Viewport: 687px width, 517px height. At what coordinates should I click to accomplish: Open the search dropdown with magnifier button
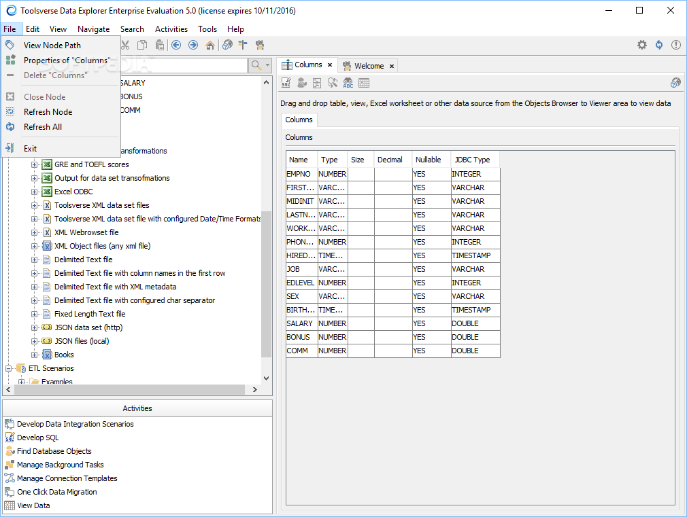[x=261, y=66]
